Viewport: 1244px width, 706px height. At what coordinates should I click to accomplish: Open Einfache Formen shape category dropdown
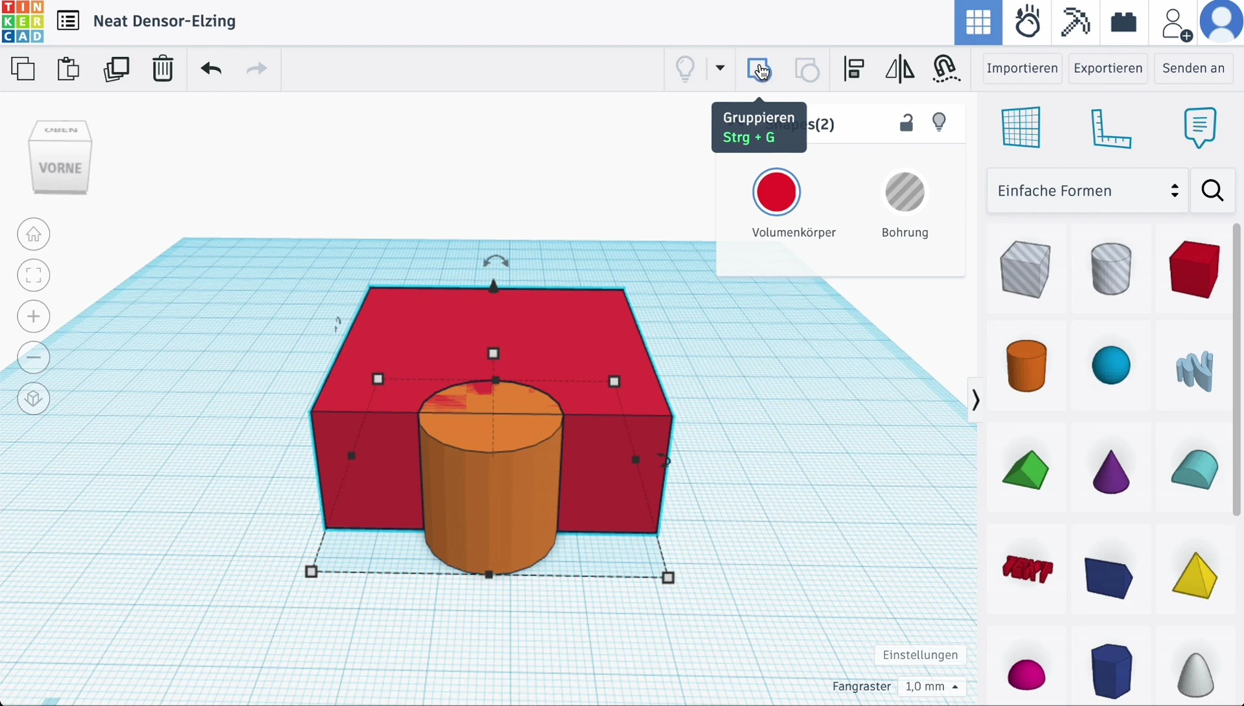[1087, 190]
